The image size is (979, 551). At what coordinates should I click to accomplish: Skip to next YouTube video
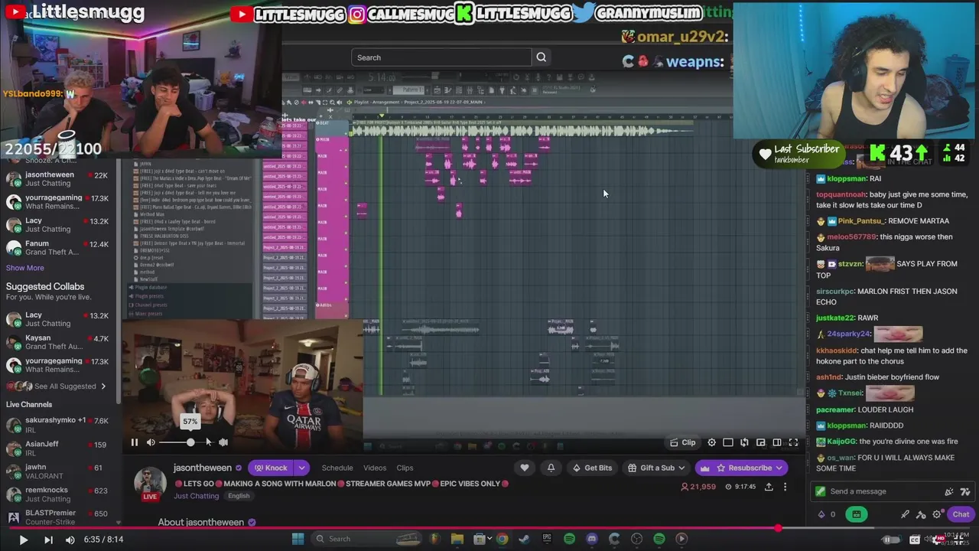[48, 540]
